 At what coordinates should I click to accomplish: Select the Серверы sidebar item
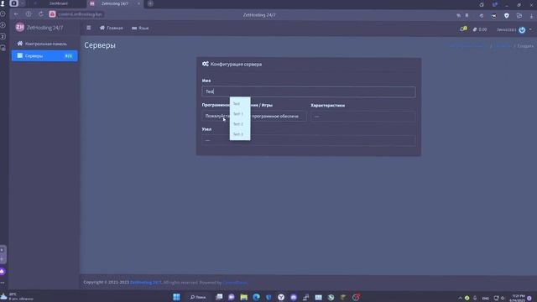tap(44, 56)
